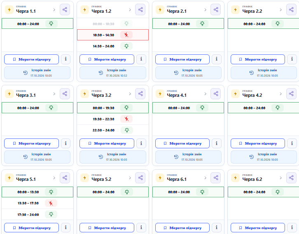The height and width of the screenshot is (234, 299).
Task: Open change history dated 17.10.2026 10:52
Action: pyautogui.click(x=113, y=73)
